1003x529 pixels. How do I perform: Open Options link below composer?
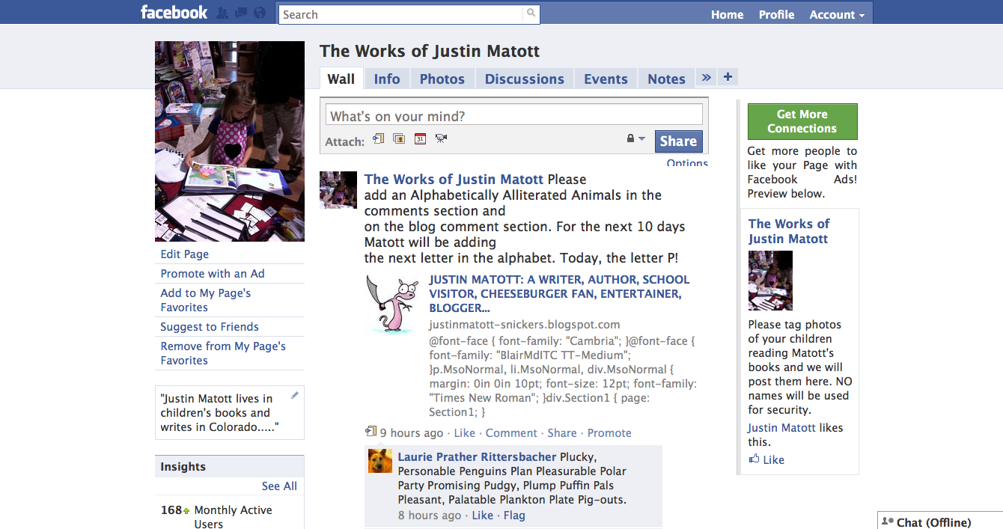[687, 162]
